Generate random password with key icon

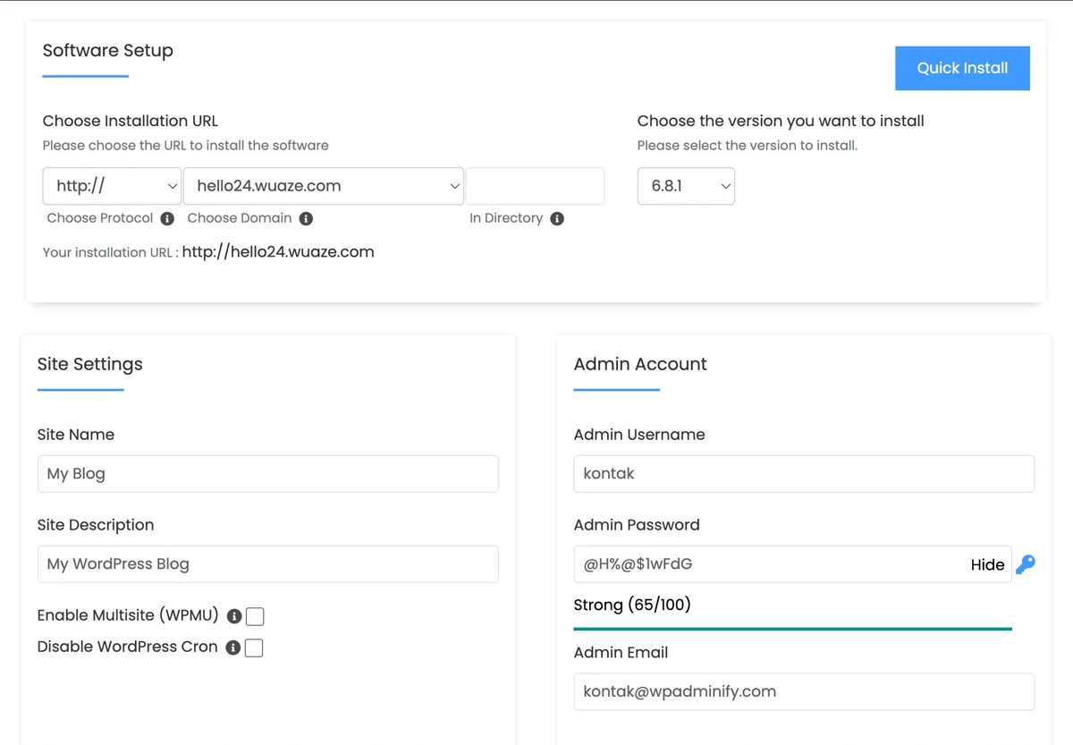click(x=1026, y=564)
